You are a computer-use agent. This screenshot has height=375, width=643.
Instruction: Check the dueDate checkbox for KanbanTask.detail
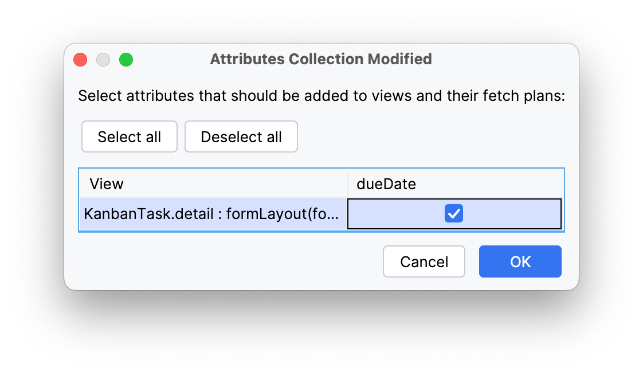click(x=454, y=213)
